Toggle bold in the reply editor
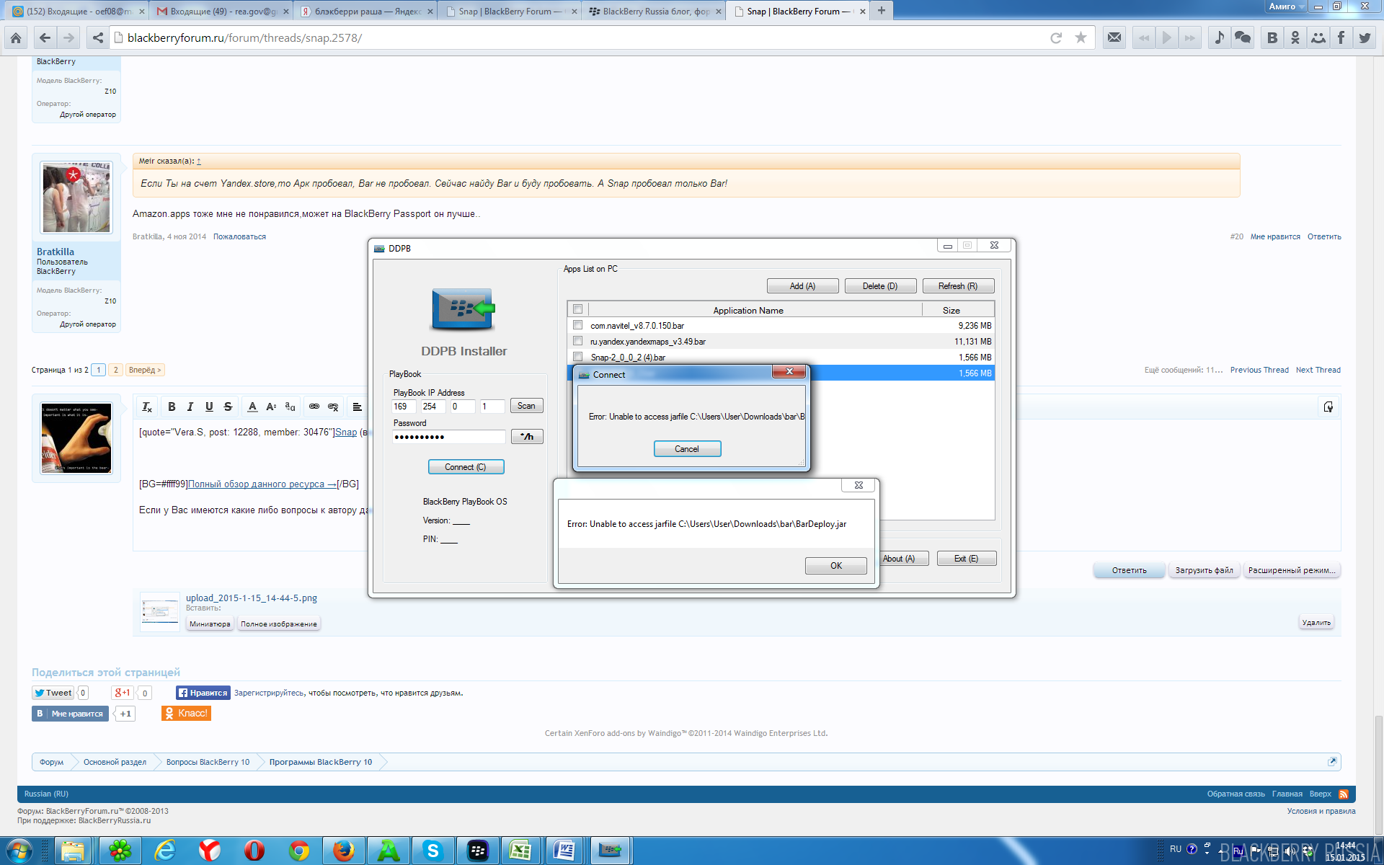Screen dimensions: 1384x865 (x=172, y=407)
